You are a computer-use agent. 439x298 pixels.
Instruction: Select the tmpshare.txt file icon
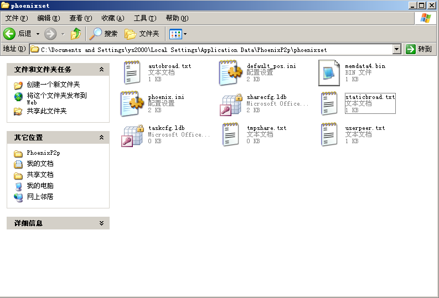point(230,134)
